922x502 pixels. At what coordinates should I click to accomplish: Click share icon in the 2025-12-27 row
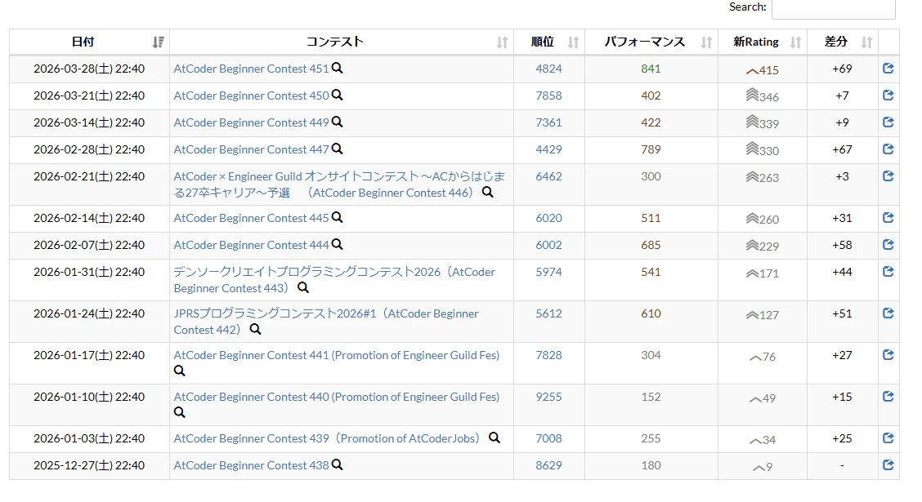[888, 465]
